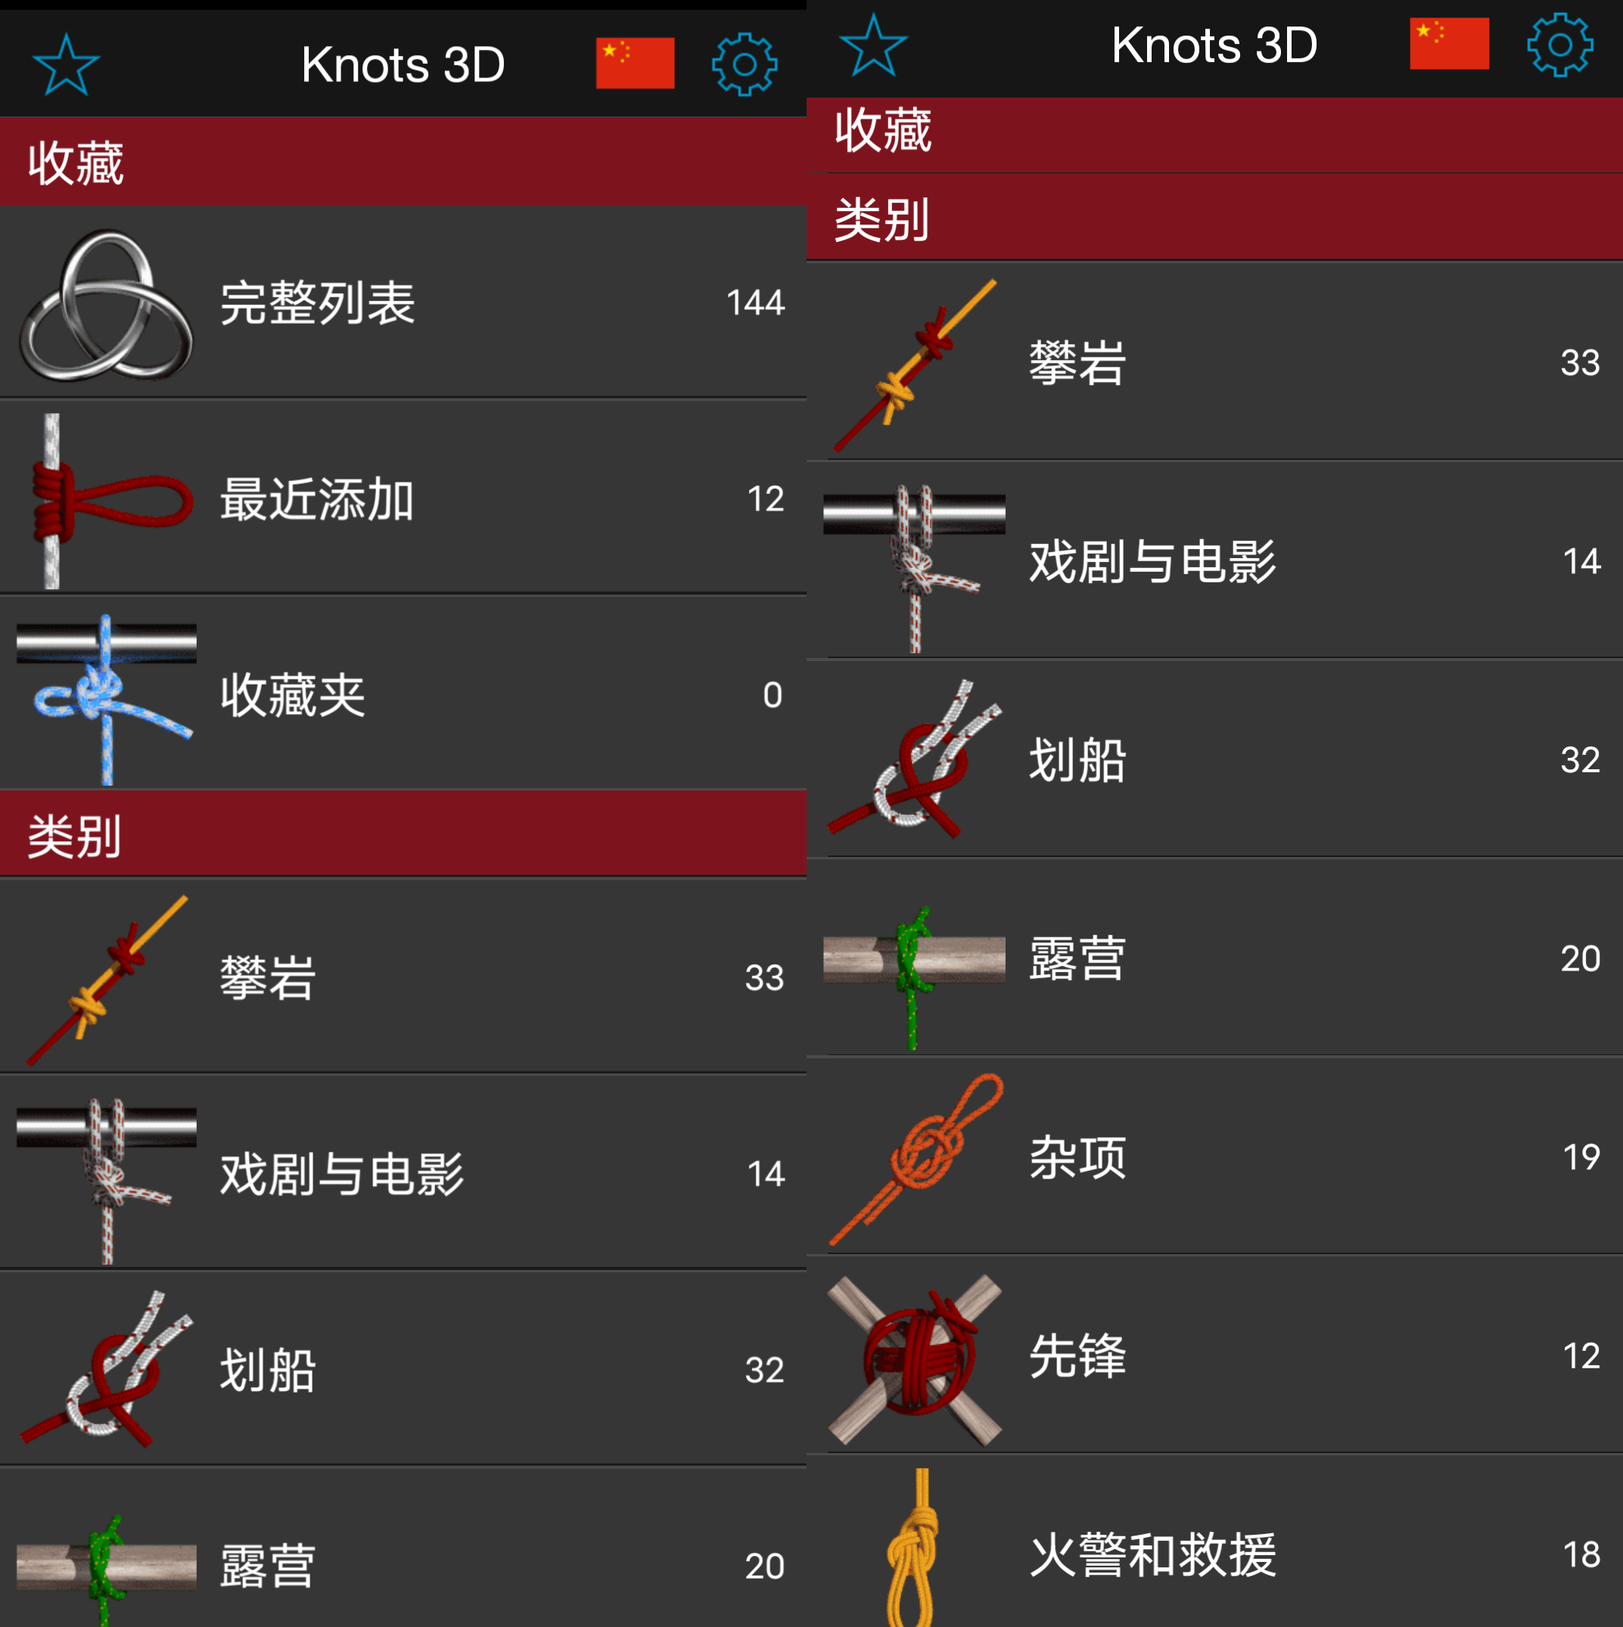1623x1627 pixels.
Task: Tap the star icon in right header
Action: [873, 45]
